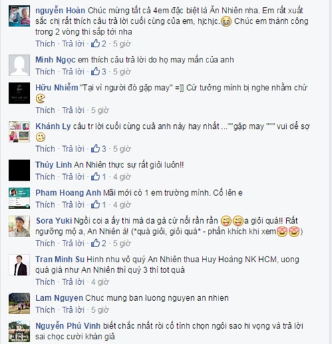Click Sora Yuki's avatar thumbnail
This screenshot has height=344, width=332.
(x=19, y=226)
